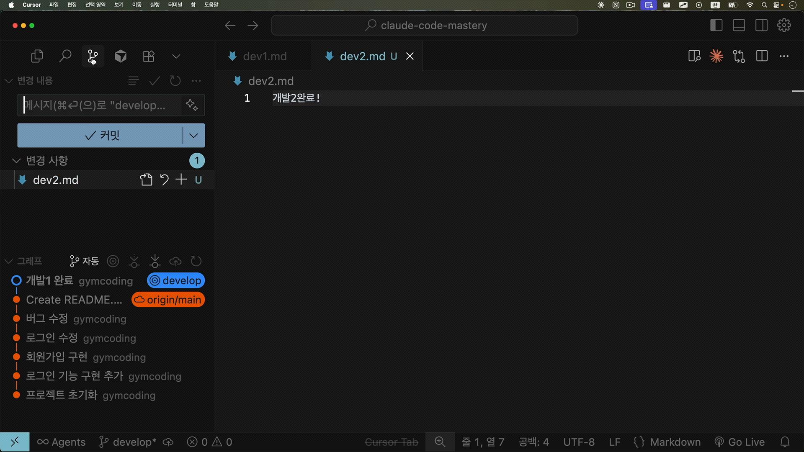
Task: Open the Extensions icon in the activity bar
Action: (148, 56)
